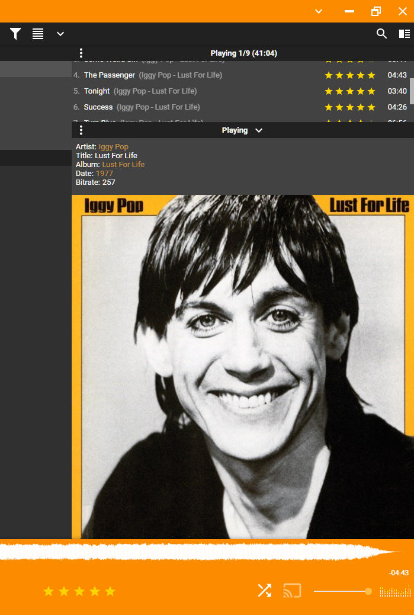Open title bar dropdown chevron
Viewport: 414px width, 615px height.
[318, 11]
